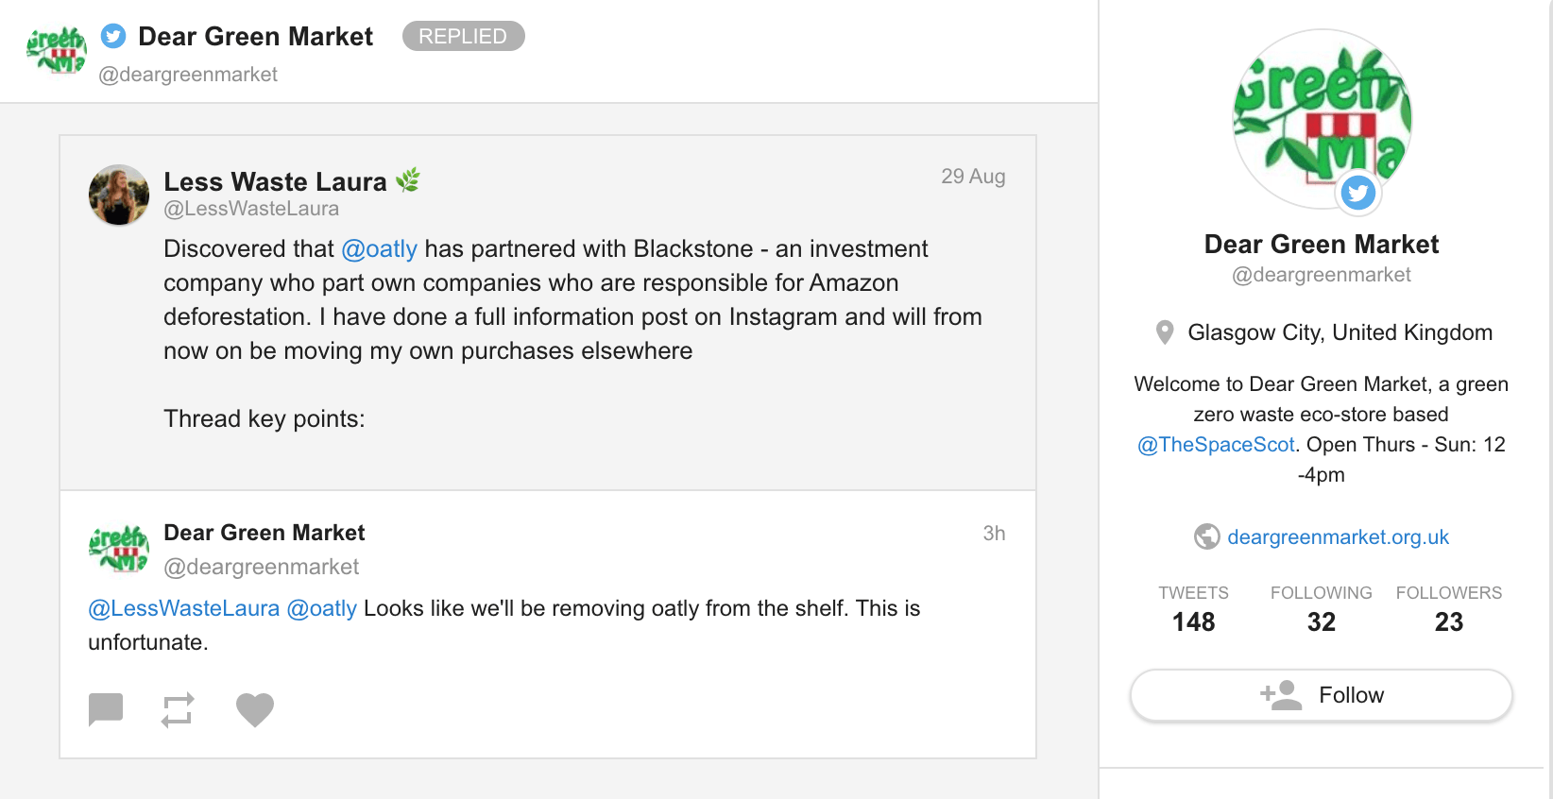The height and width of the screenshot is (799, 1553).
Task: Like the tweet with heart icon
Action: [254, 709]
